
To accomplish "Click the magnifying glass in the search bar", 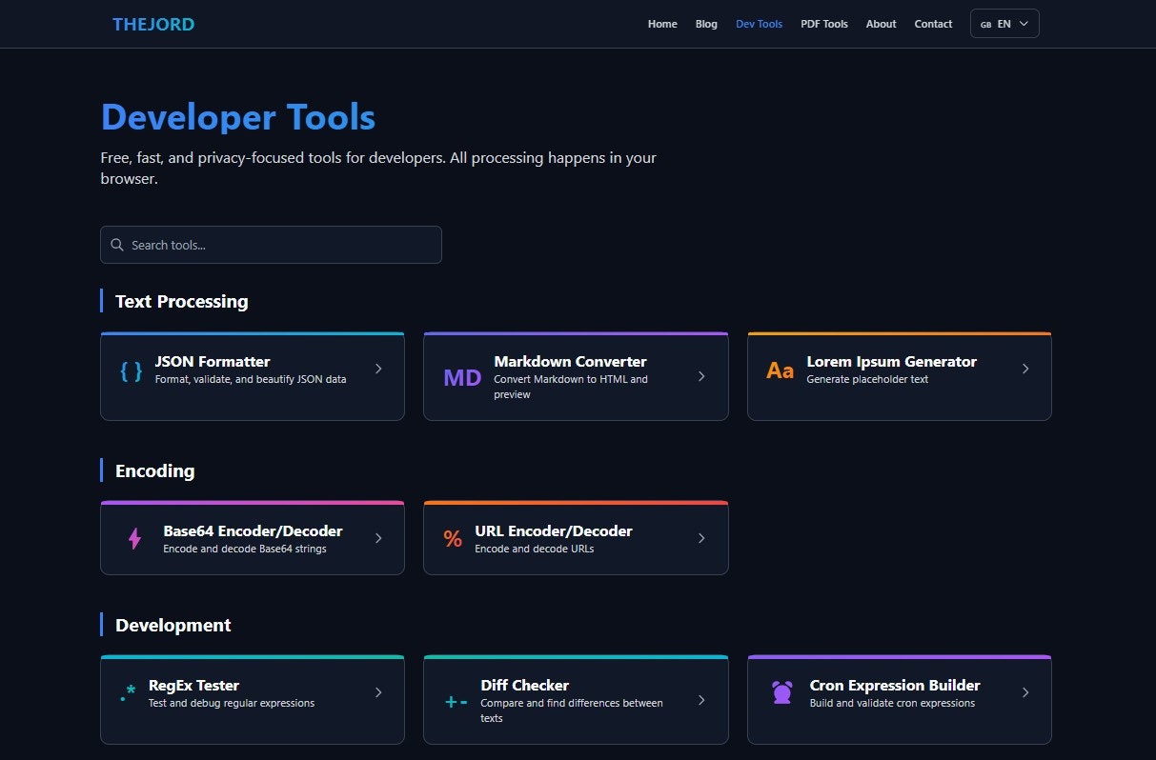I will click(x=117, y=245).
